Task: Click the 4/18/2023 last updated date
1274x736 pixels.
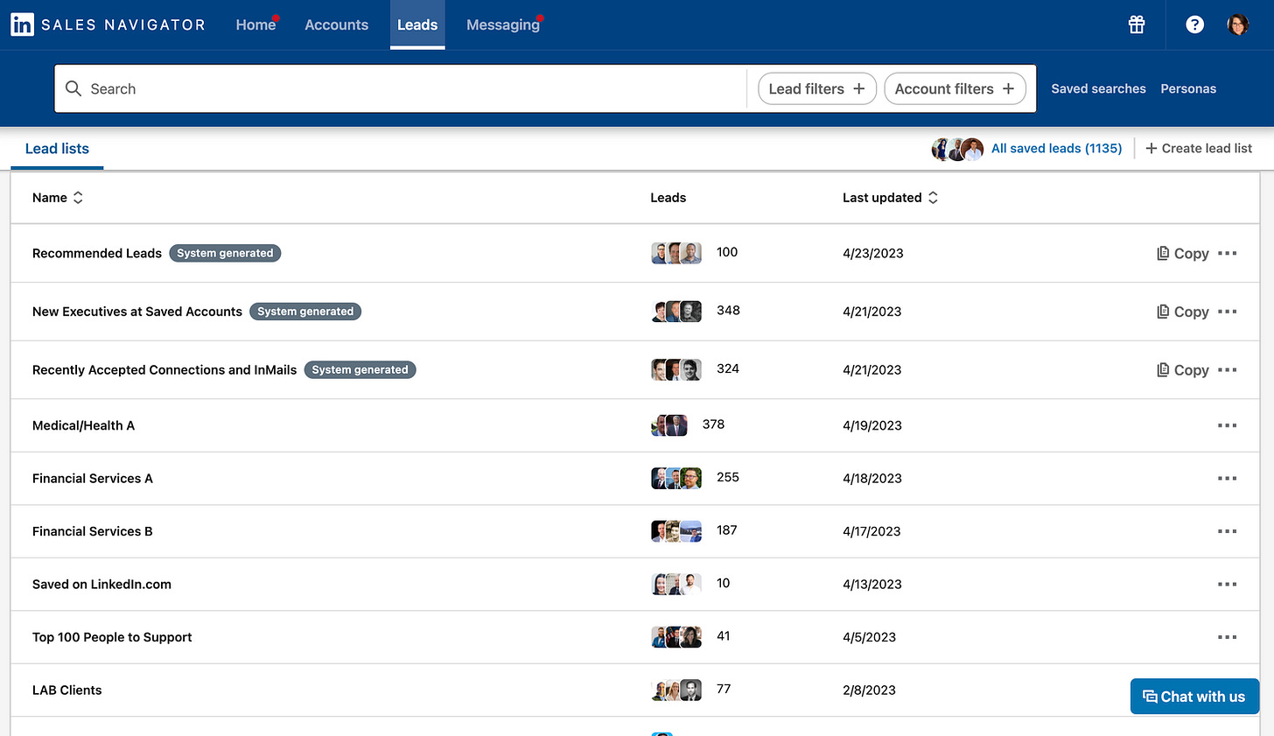Action: click(872, 479)
